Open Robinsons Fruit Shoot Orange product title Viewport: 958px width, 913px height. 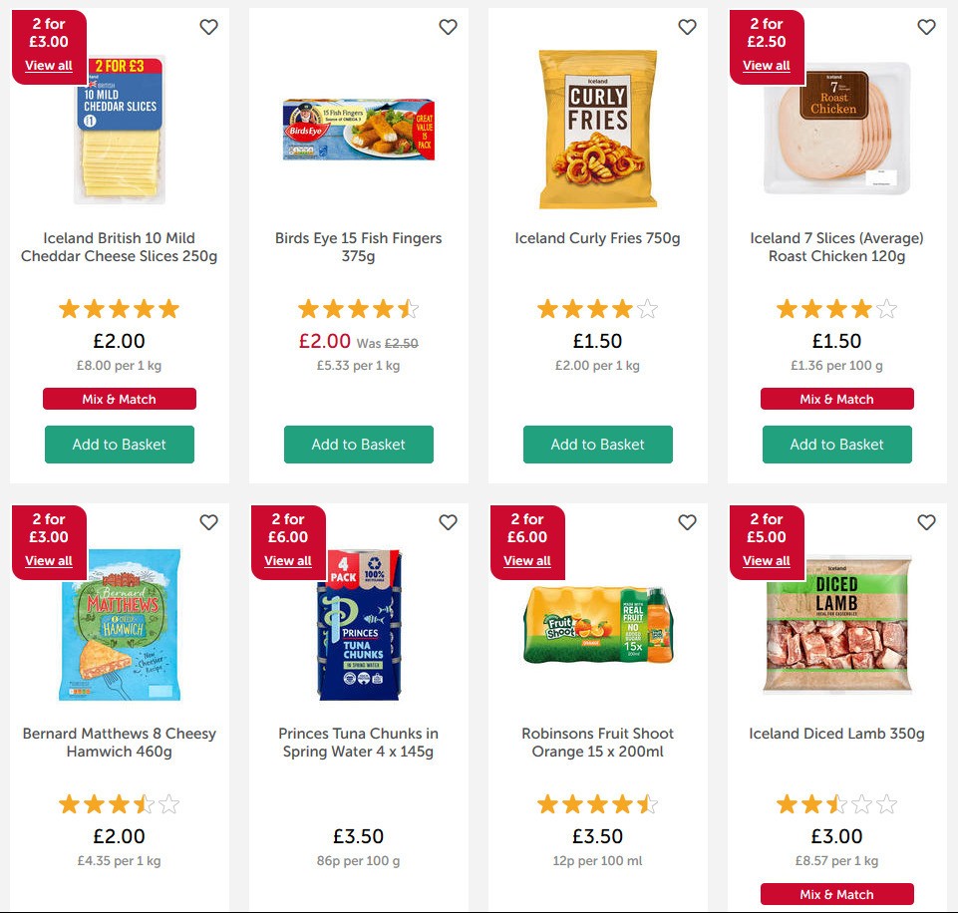coord(597,742)
